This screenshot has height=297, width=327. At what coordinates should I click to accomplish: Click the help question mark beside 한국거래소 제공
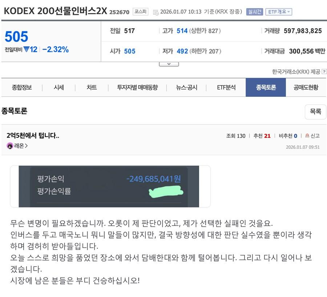coord(324,71)
